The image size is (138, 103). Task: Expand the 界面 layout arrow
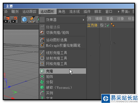point(118,12)
